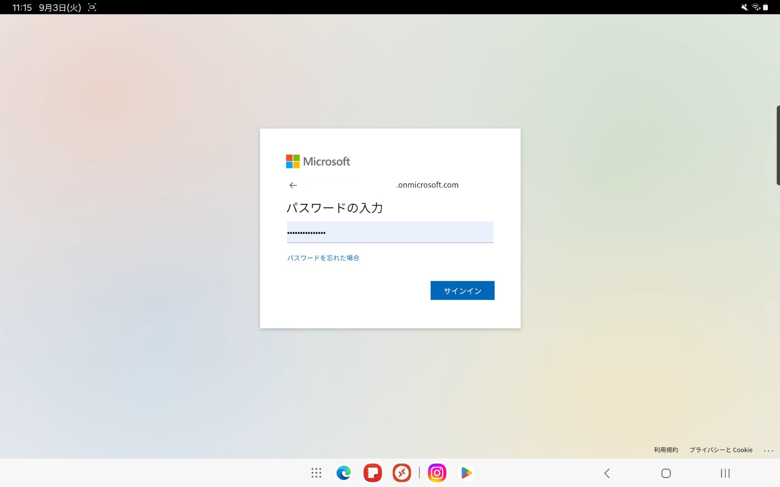Open Google Play Store from the taskbar
Viewport: 780px width, 487px height.
[x=466, y=473]
